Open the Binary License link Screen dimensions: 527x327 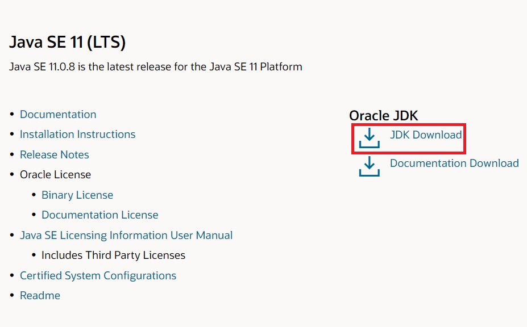tap(77, 195)
